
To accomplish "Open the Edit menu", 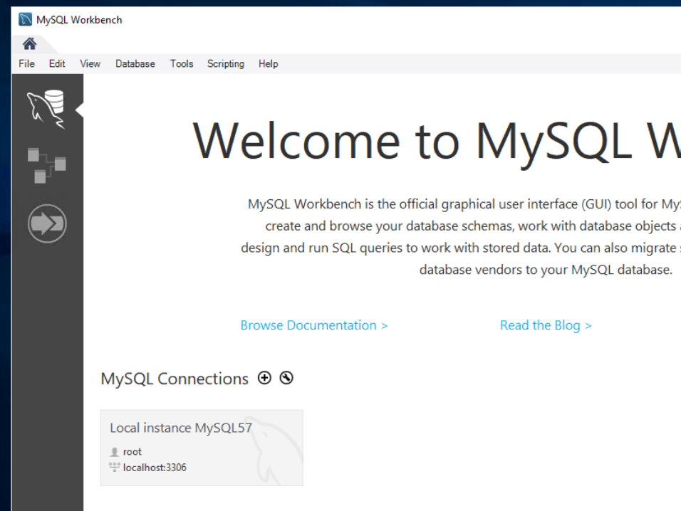I will click(57, 64).
